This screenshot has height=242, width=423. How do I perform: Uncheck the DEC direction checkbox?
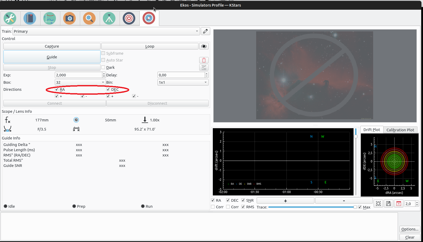point(108,89)
